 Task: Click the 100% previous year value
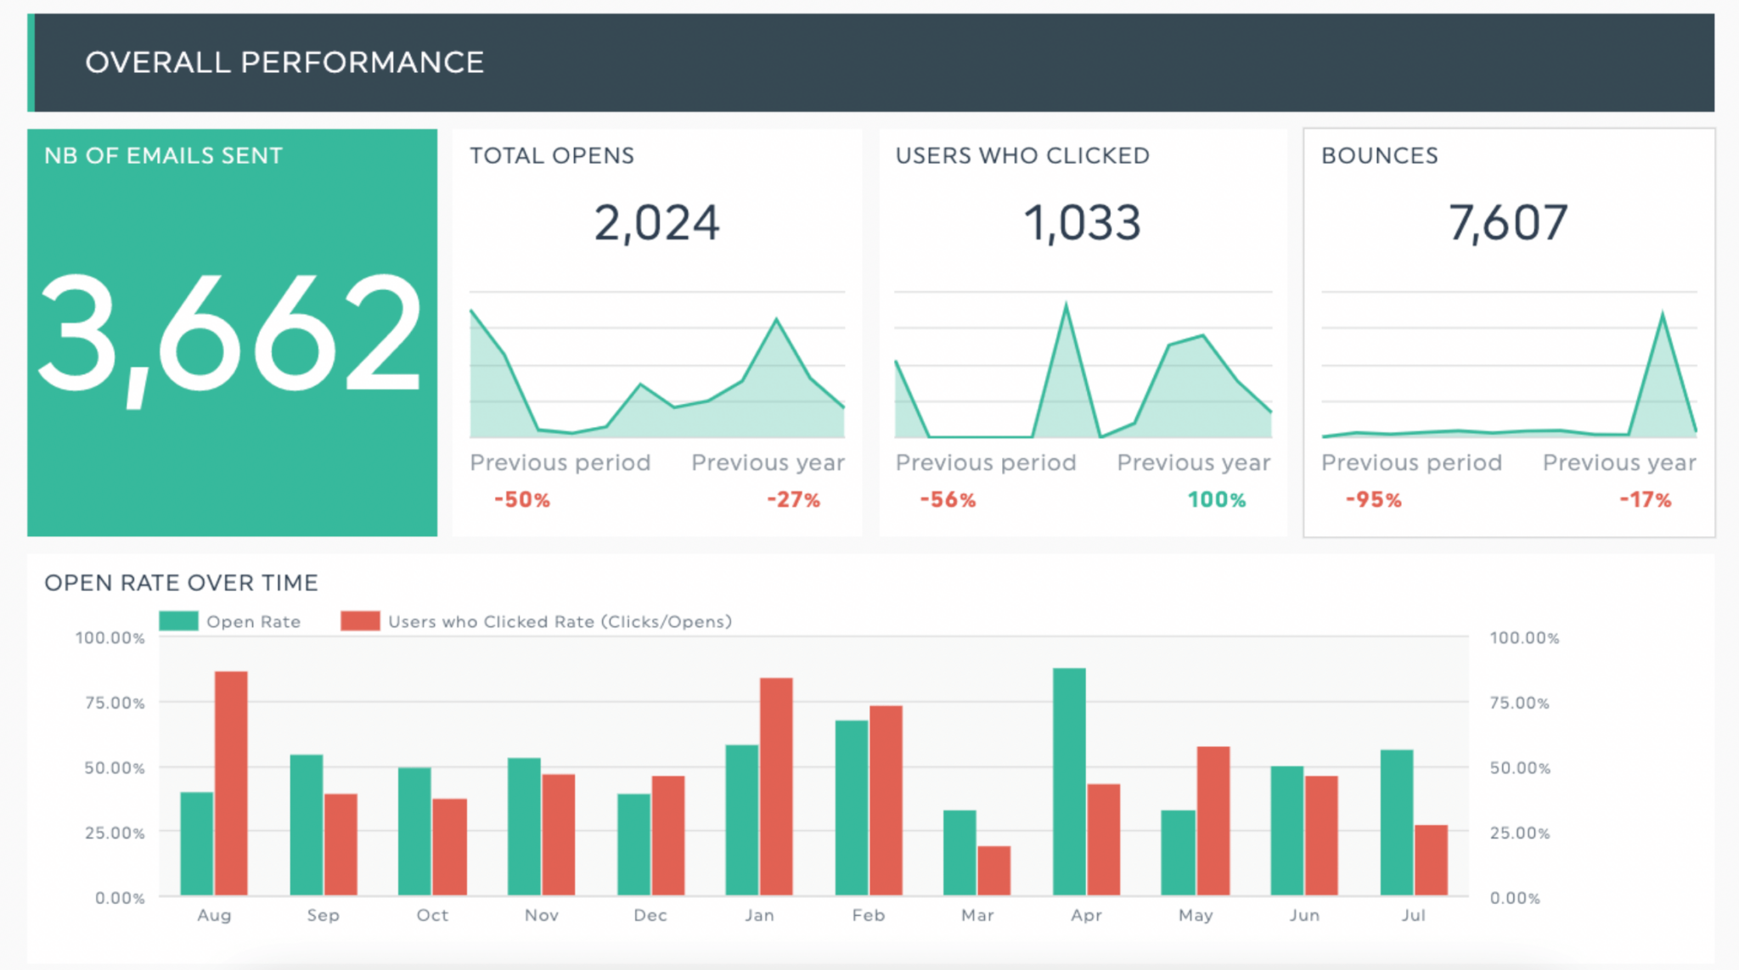pyautogui.click(x=1216, y=500)
